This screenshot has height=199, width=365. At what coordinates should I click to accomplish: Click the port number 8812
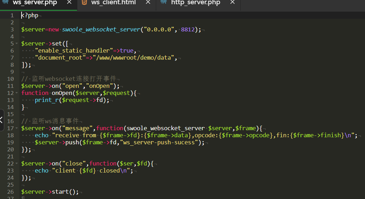(188, 30)
